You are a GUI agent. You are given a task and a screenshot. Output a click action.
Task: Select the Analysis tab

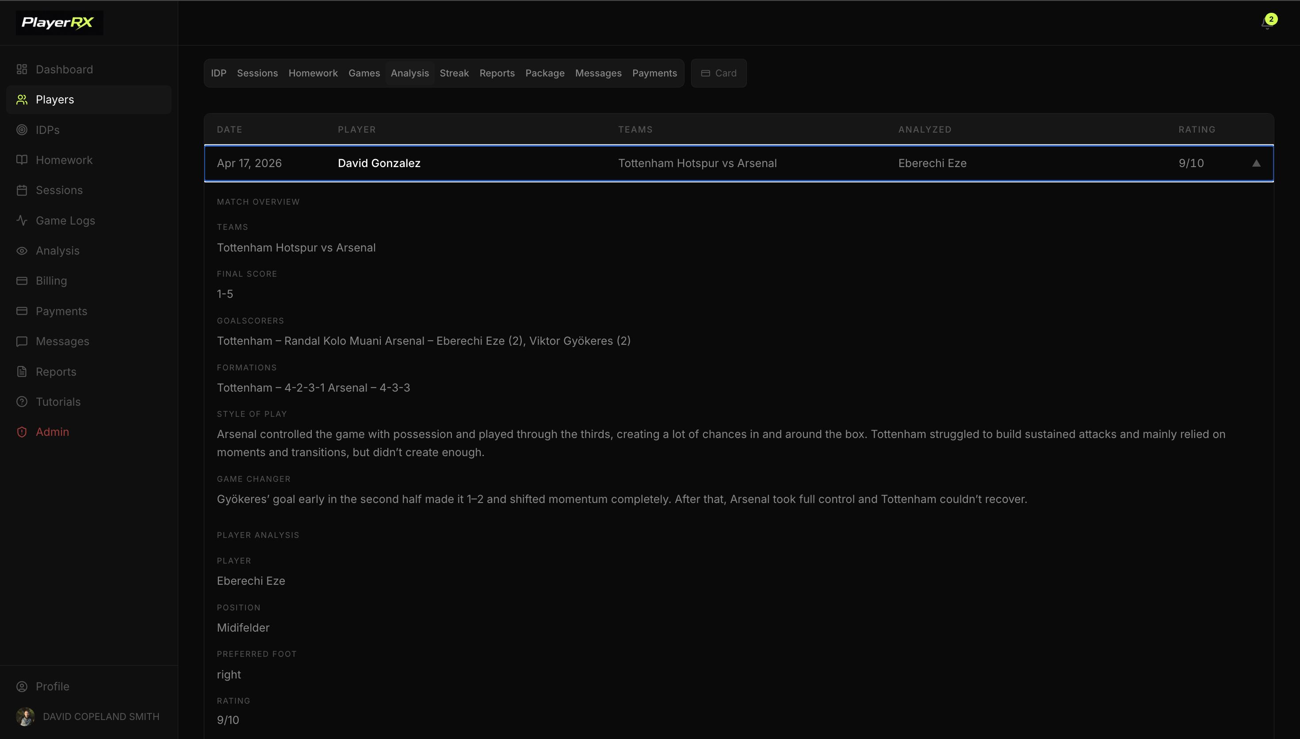click(x=409, y=73)
